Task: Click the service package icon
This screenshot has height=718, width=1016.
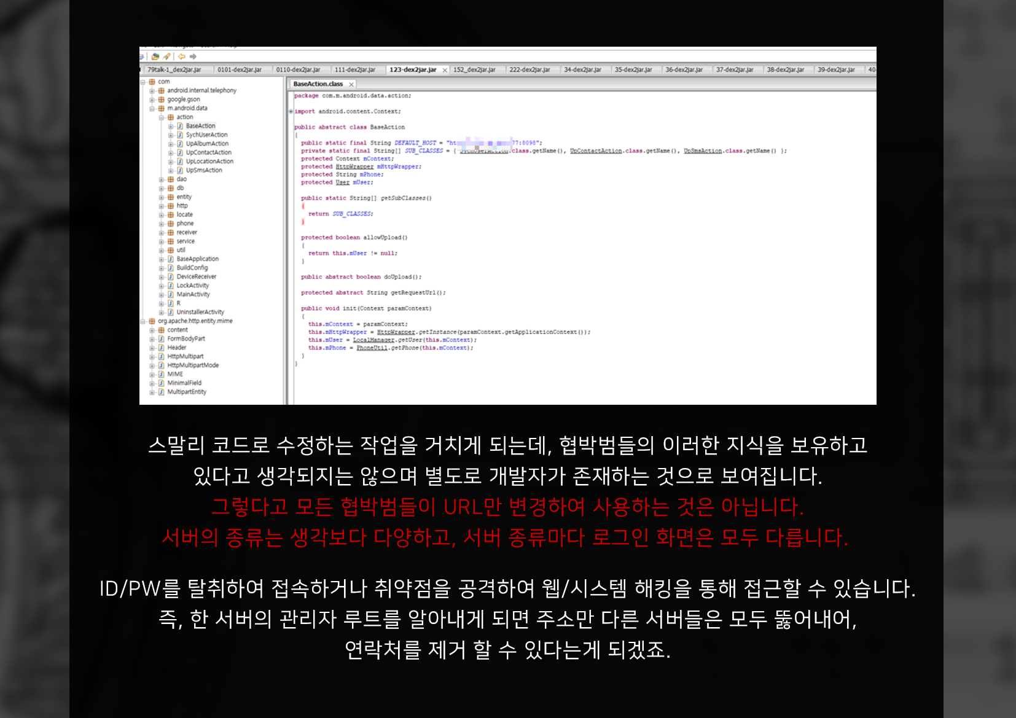Action: coord(171,241)
